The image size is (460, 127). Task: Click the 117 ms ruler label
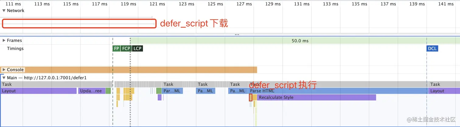click(x=100, y=4)
